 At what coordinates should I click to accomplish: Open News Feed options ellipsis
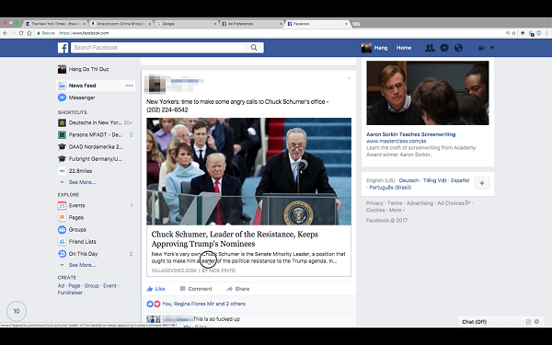tap(129, 86)
